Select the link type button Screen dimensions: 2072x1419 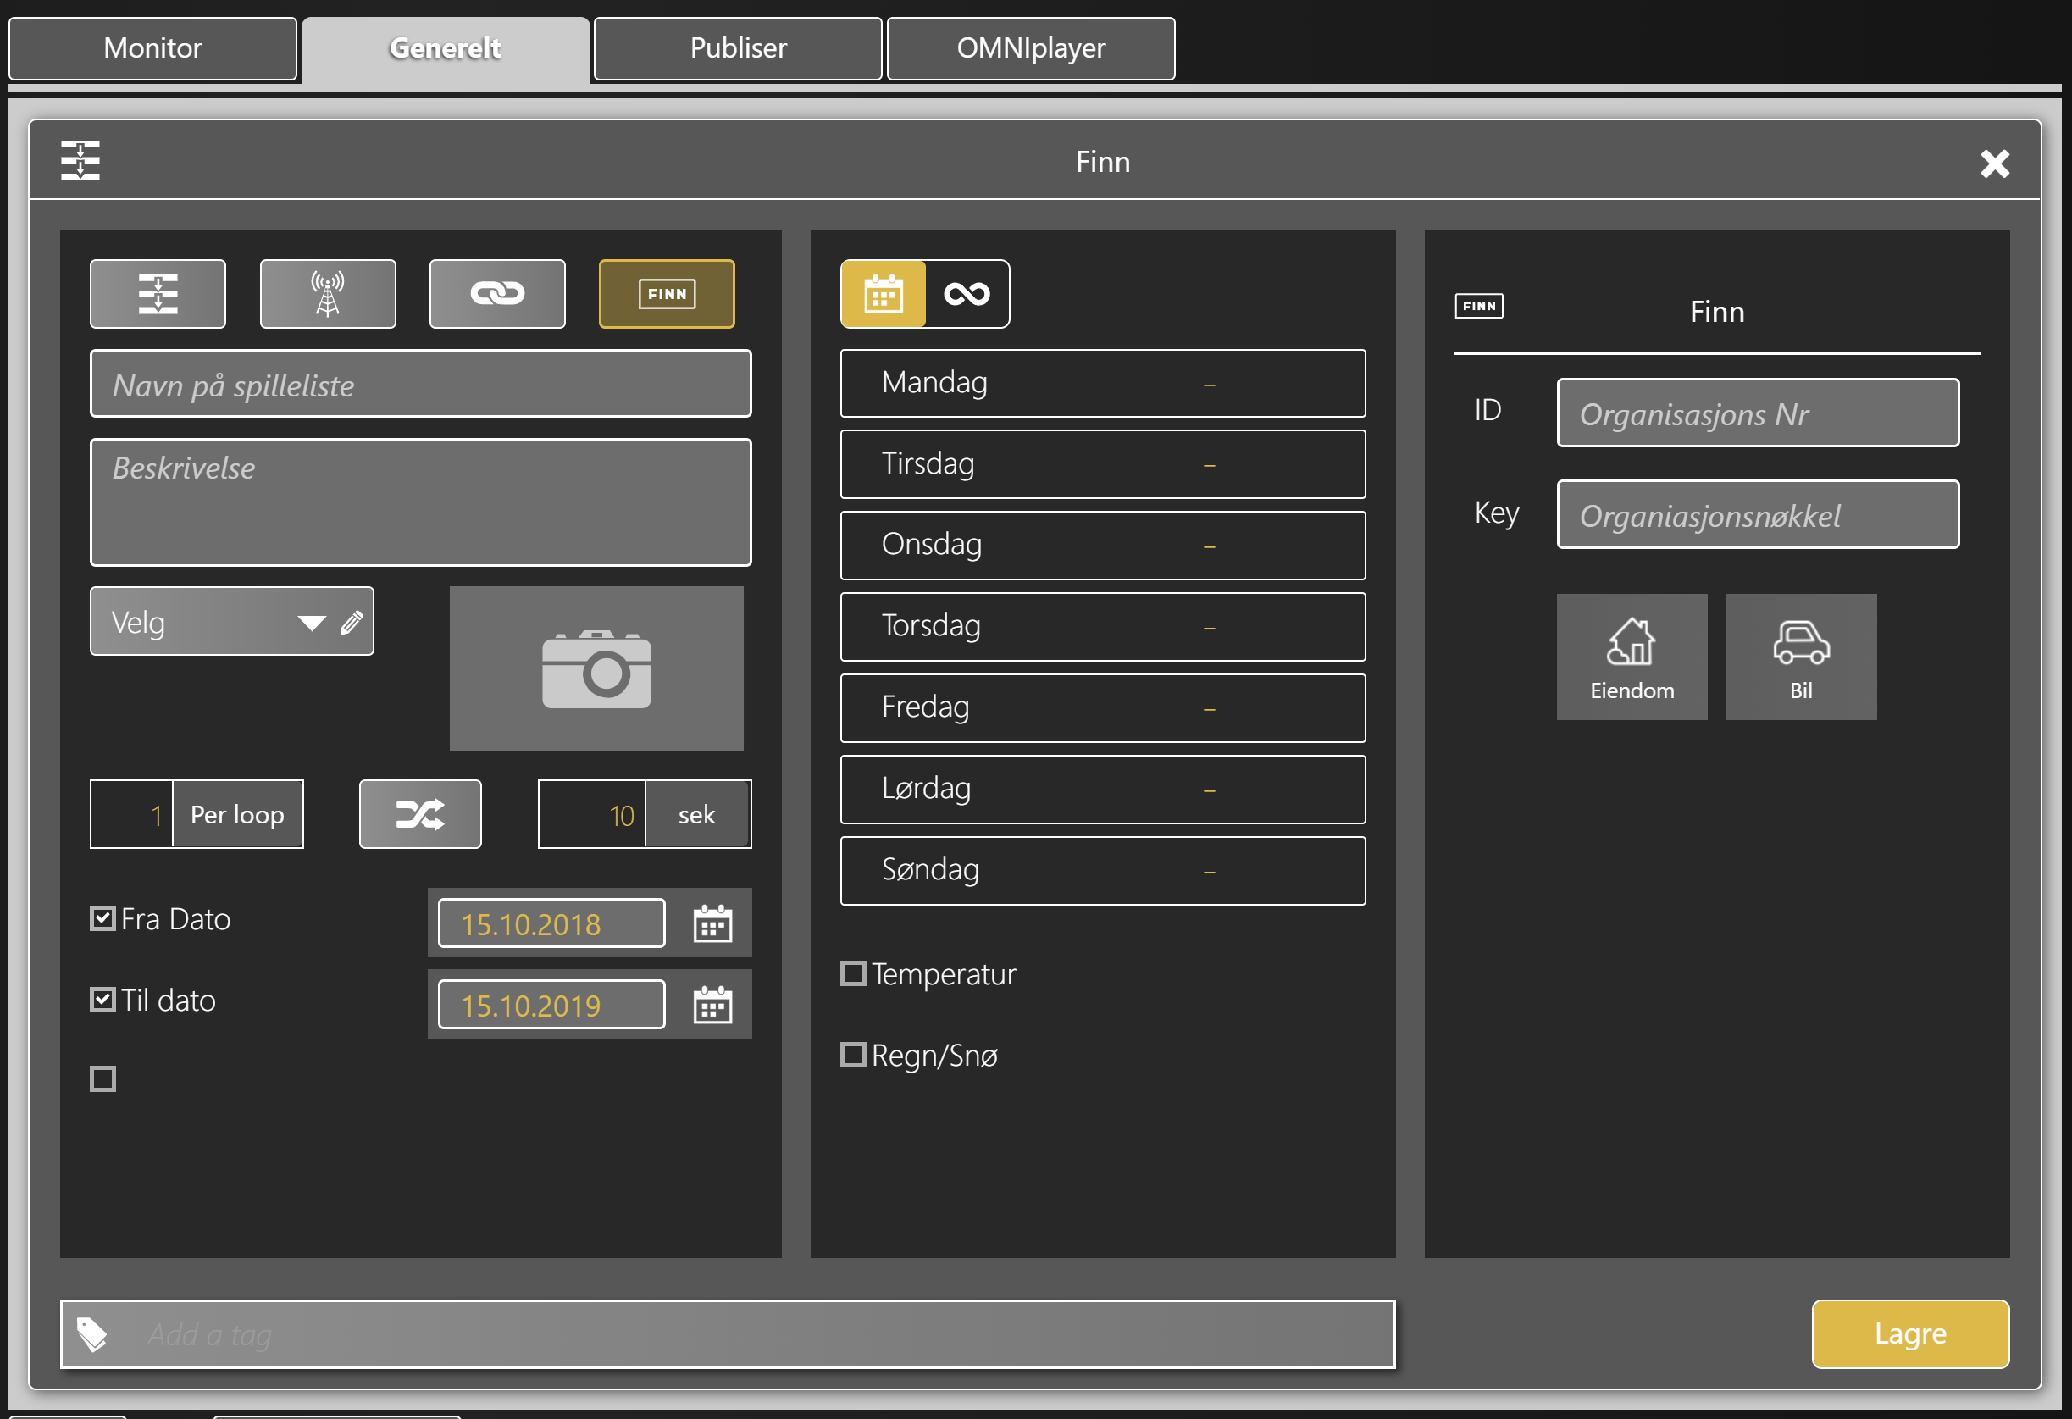click(497, 293)
